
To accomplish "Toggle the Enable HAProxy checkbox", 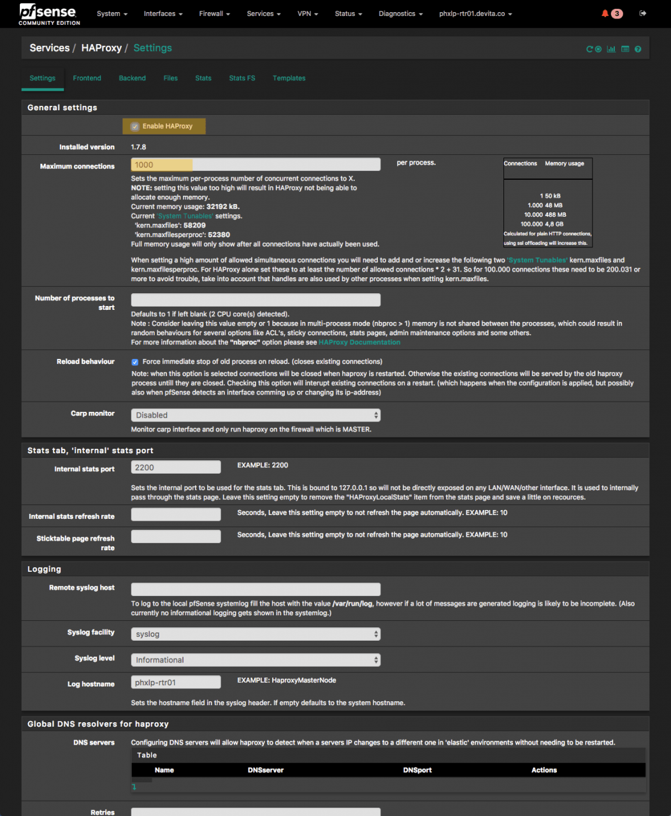I will [135, 126].
